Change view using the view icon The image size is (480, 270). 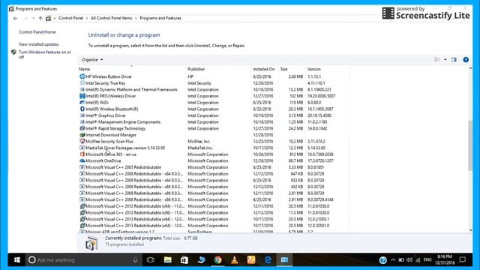(x=437, y=60)
